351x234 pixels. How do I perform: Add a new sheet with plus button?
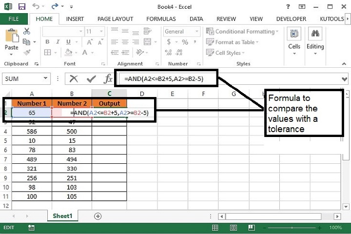[x=98, y=216]
